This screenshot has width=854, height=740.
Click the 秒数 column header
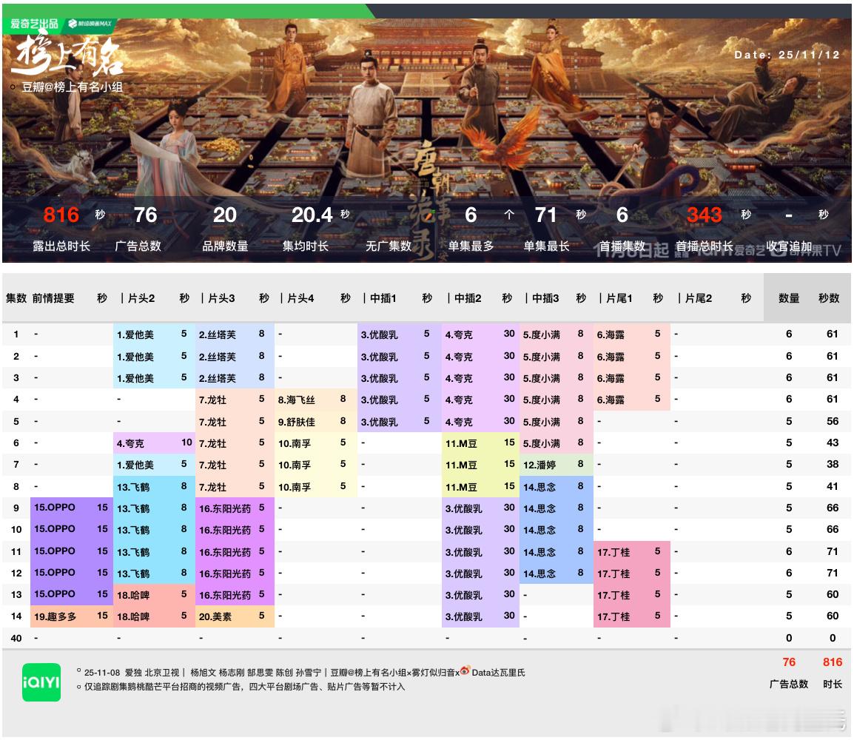coord(829,298)
